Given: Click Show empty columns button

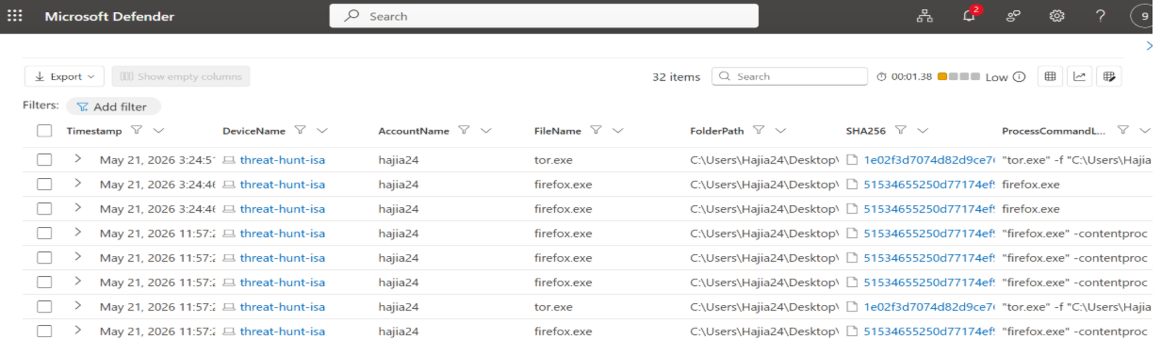Looking at the screenshot, I should click(181, 76).
